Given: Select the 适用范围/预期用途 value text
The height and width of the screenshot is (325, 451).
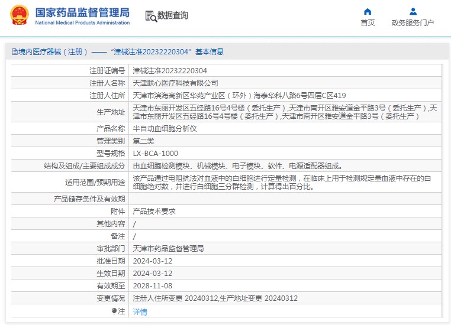Looking at the screenshot, I should tap(282, 183).
